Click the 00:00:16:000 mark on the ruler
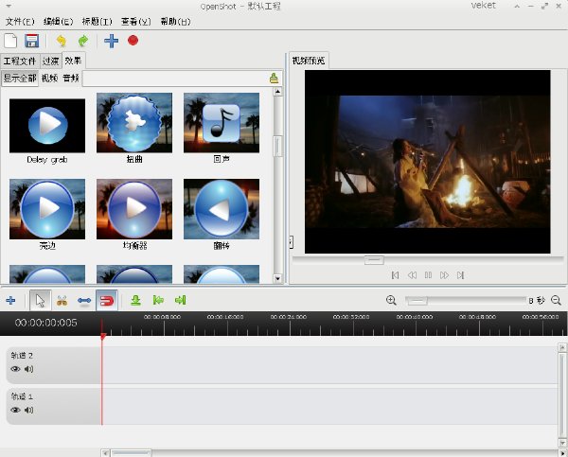 click(x=225, y=317)
